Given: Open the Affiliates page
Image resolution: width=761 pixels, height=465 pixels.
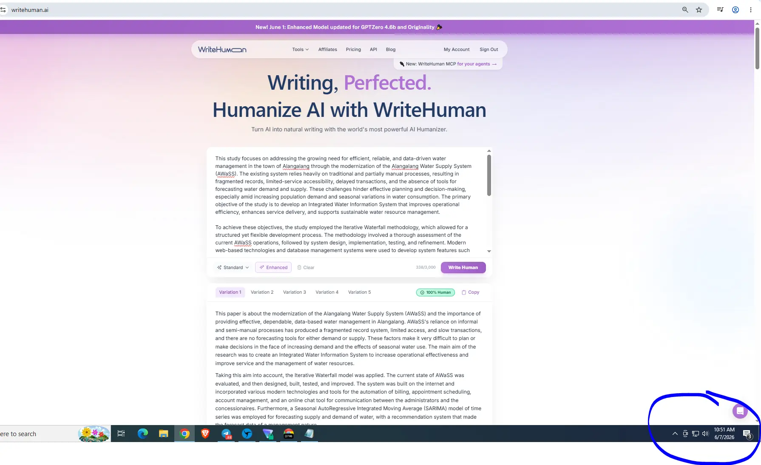Looking at the screenshot, I should point(327,50).
